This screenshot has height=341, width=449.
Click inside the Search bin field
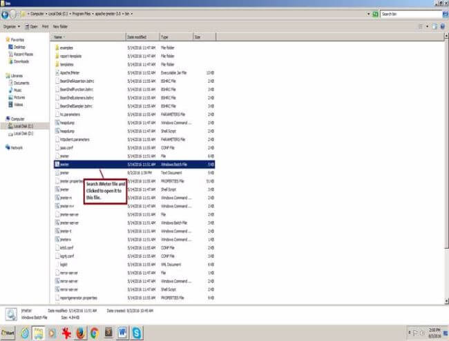pyautogui.click(x=411, y=14)
